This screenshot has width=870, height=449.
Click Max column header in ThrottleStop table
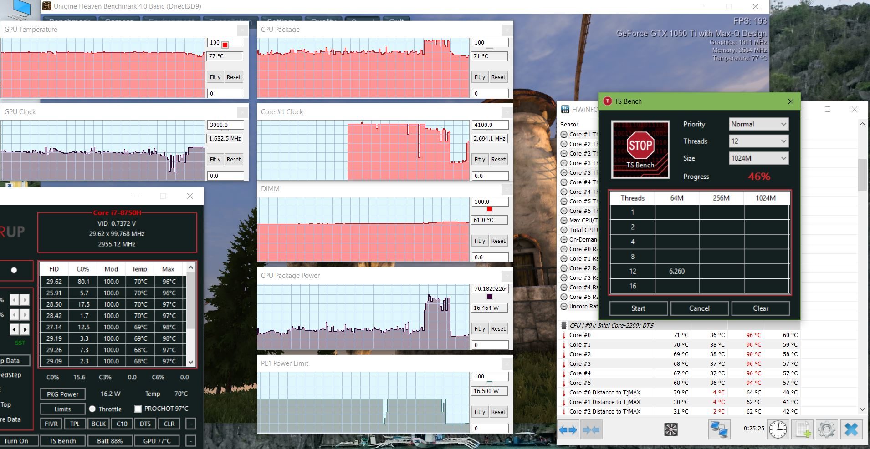[x=168, y=269]
